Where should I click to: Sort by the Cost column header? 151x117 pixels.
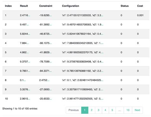(140, 6)
